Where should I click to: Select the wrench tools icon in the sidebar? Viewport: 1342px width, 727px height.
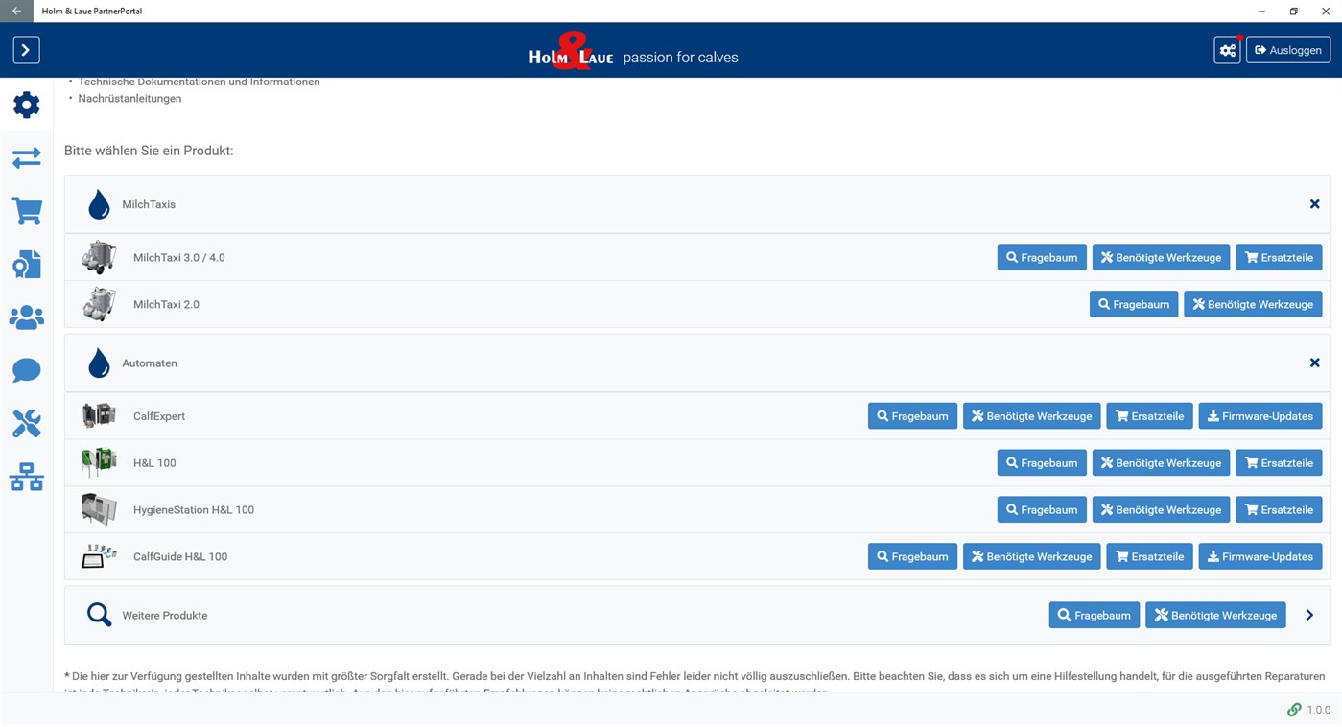pyautogui.click(x=26, y=423)
